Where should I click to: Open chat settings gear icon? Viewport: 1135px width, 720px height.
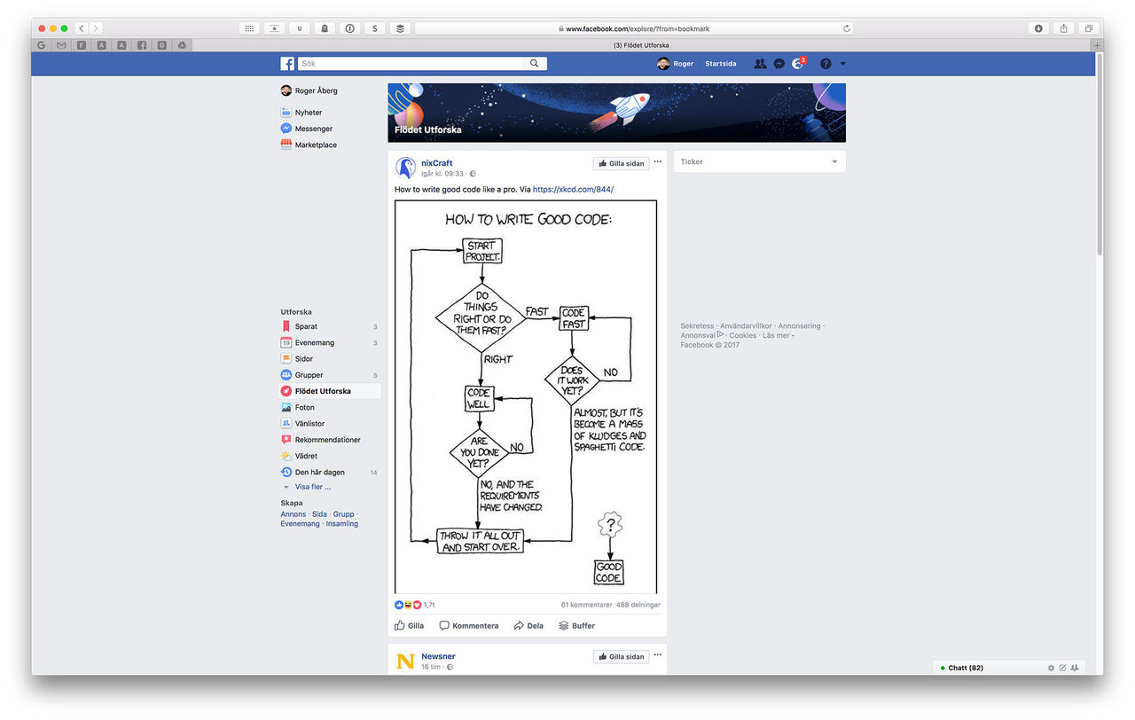click(1051, 668)
